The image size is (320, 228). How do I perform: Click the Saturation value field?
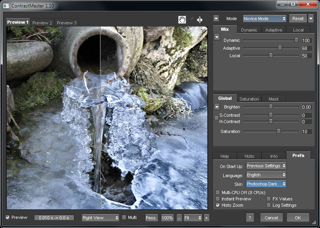click(x=306, y=132)
